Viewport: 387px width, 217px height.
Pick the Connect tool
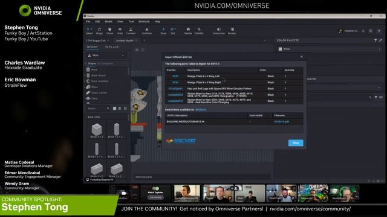(x=131, y=31)
